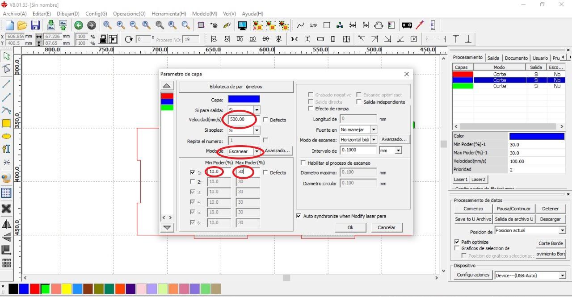Open the Fuente en No manejar dropdown
The height and width of the screenshot is (297, 572).
click(x=374, y=130)
